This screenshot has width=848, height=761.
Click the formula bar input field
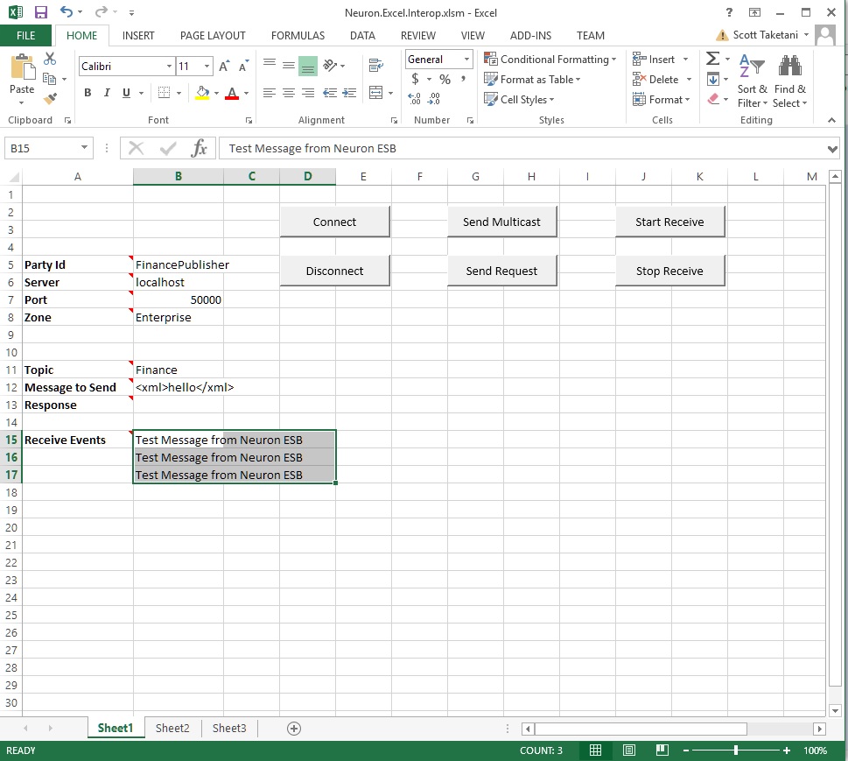click(522, 148)
